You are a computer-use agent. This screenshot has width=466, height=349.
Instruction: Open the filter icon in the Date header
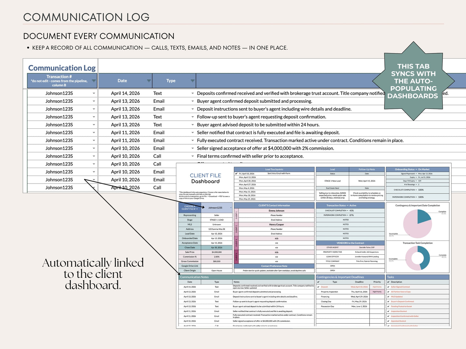click(x=149, y=81)
